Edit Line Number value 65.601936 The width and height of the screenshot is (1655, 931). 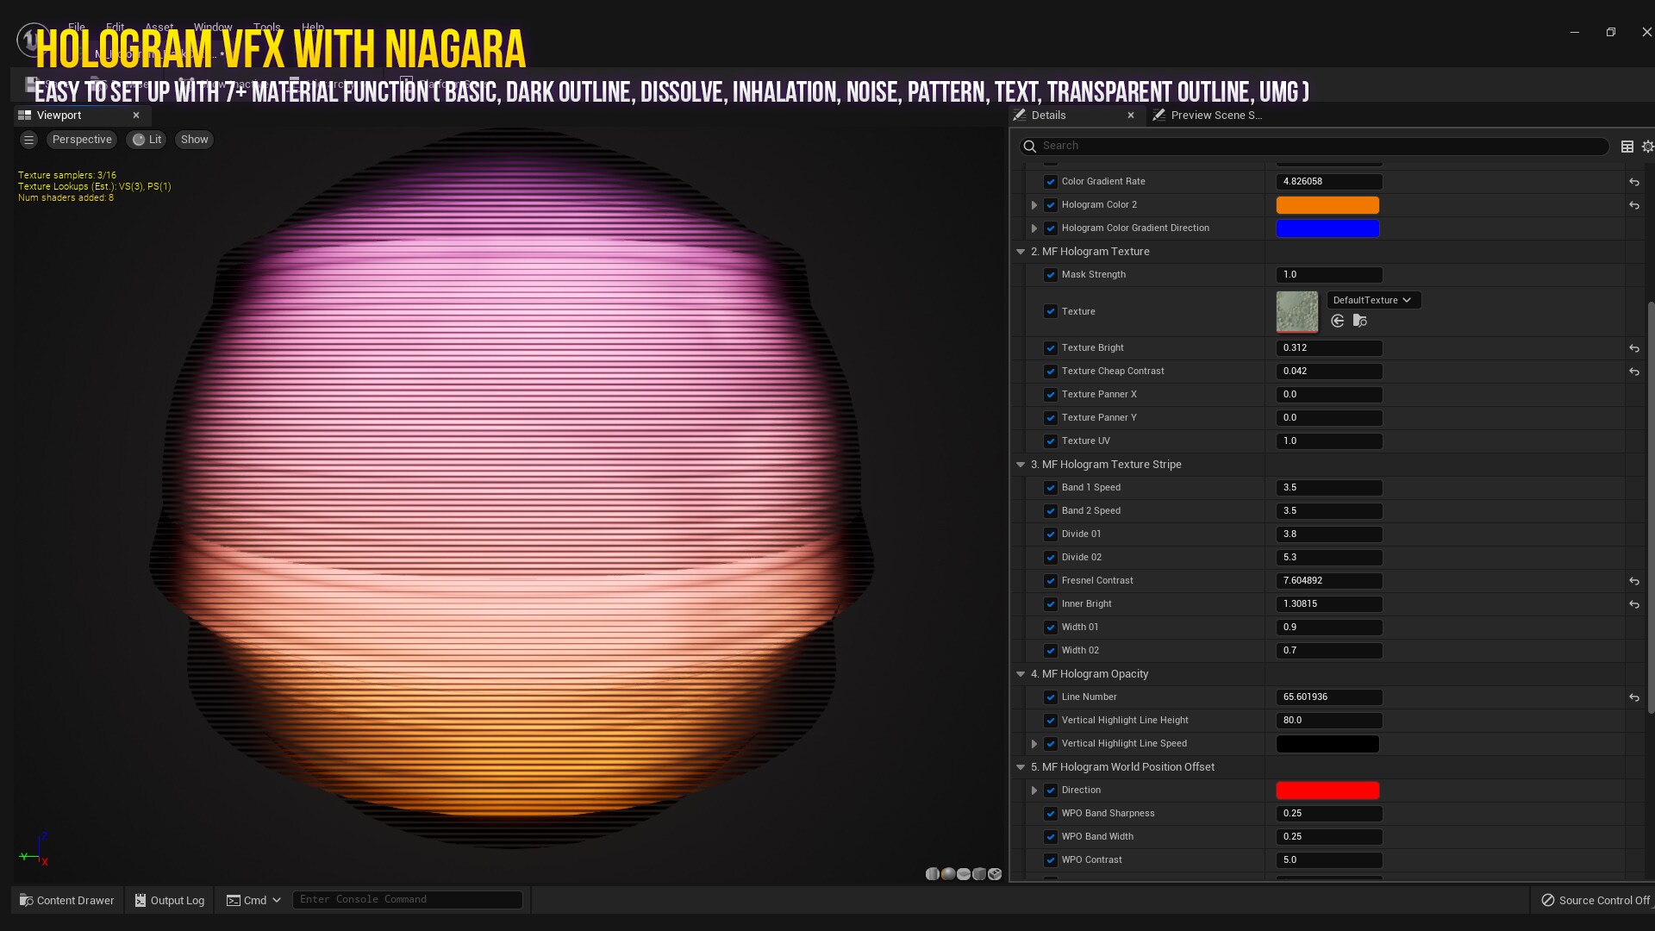click(x=1329, y=697)
